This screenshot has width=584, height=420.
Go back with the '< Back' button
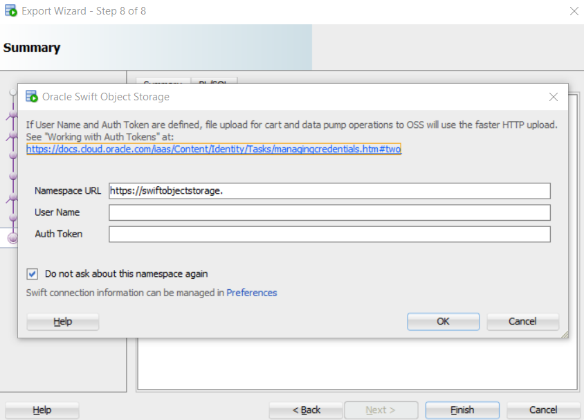click(x=306, y=410)
